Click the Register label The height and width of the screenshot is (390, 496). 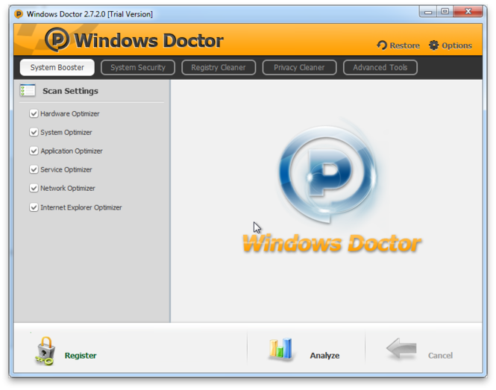(81, 356)
